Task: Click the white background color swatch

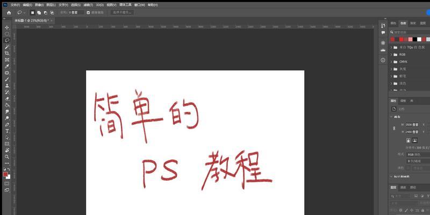Action: tap(9, 177)
